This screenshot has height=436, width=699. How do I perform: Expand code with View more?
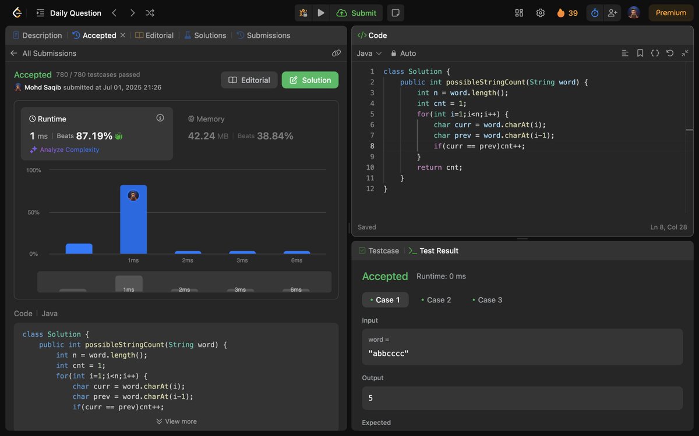[176, 421]
